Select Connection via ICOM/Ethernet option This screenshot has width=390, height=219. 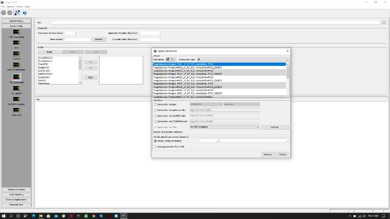click(x=155, y=121)
